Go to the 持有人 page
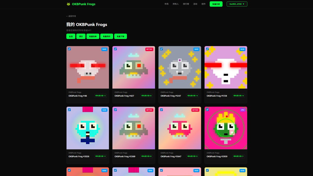The image size is (313, 176). point(176,4)
